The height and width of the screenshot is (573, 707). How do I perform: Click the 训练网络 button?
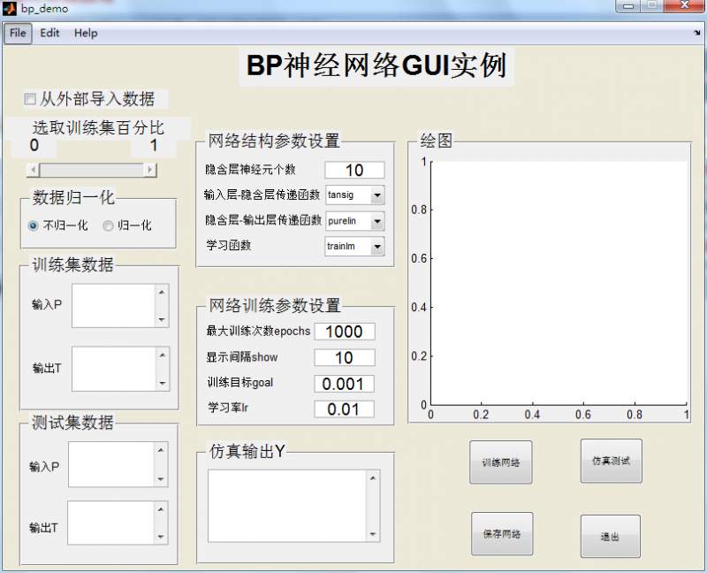(501, 462)
